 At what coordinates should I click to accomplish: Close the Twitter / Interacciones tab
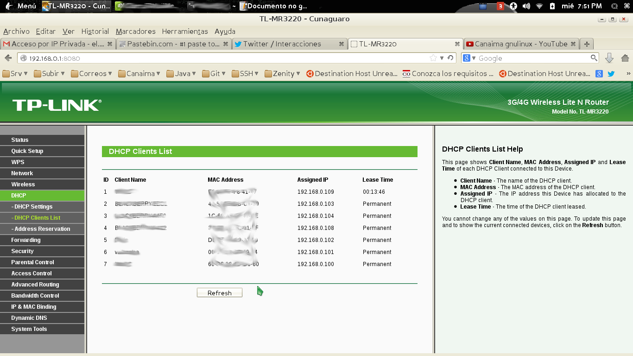pyautogui.click(x=342, y=44)
